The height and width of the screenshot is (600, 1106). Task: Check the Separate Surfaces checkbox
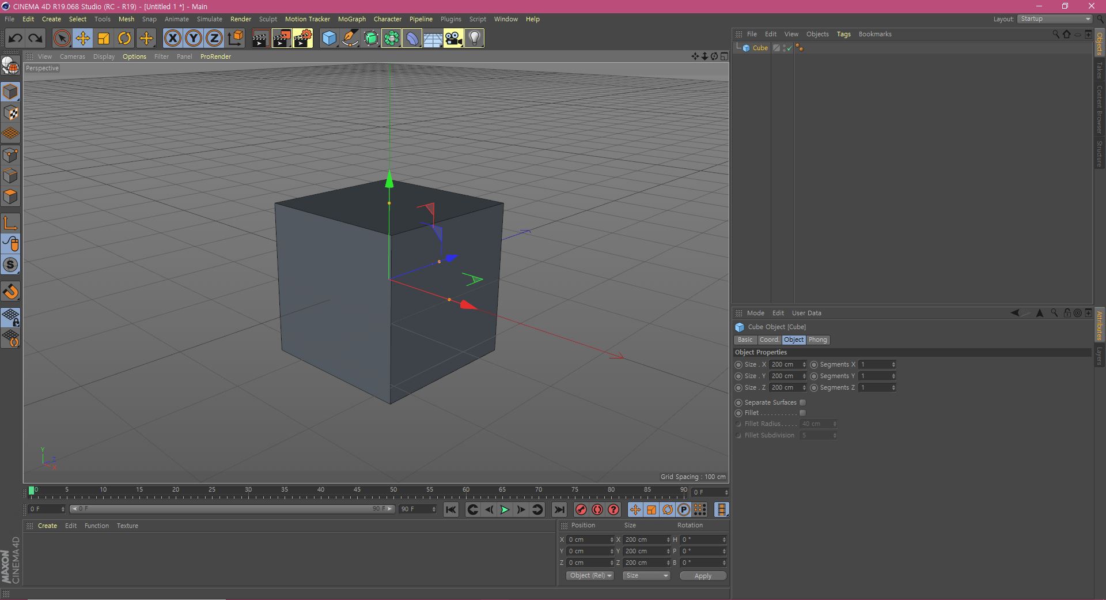coord(802,402)
